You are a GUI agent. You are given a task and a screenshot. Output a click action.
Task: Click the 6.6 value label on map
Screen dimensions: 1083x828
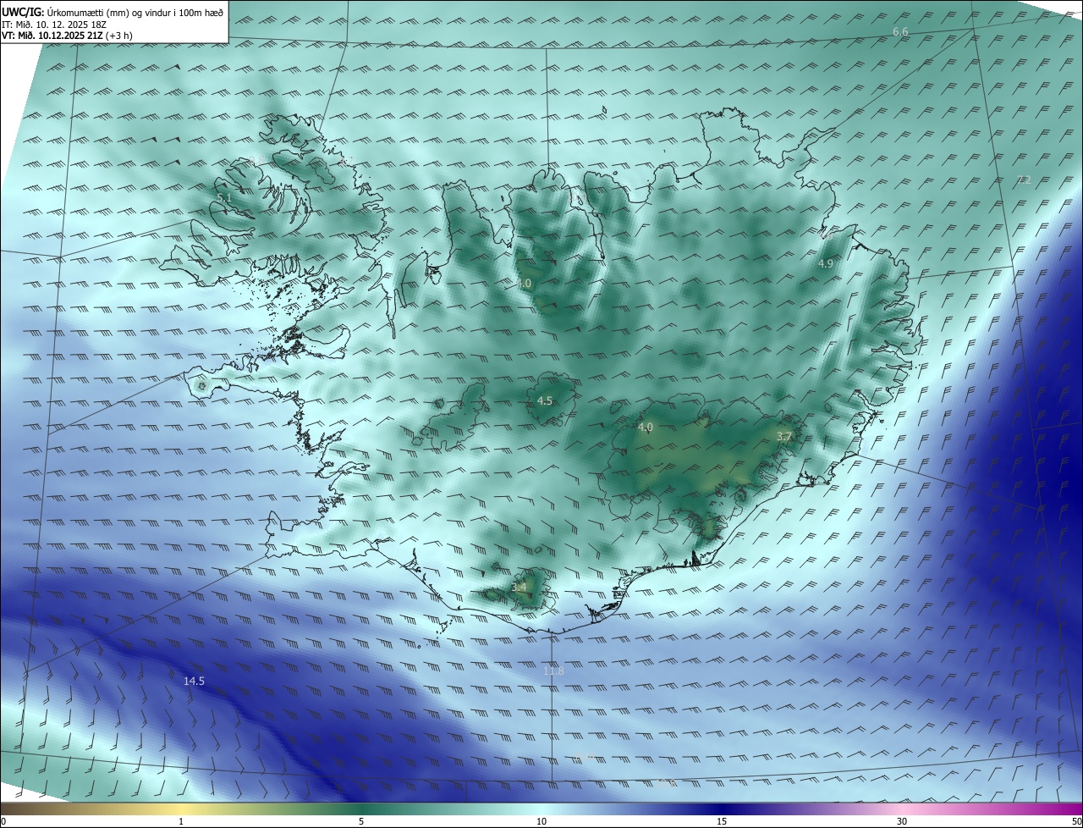pyautogui.click(x=900, y=32)
